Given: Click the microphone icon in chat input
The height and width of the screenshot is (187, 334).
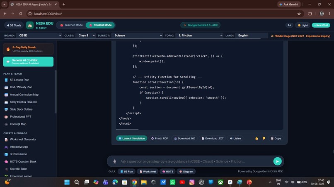Looking at the screenshot, I should 115,161.
